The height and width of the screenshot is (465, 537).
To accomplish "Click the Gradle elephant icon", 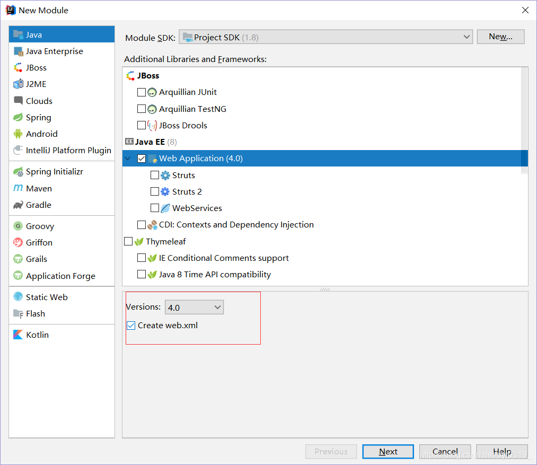I will click(18, 205).
